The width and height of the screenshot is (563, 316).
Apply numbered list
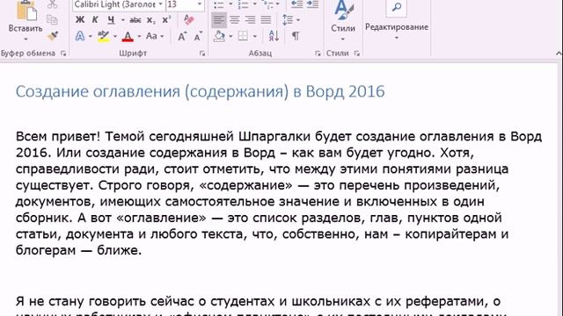tap(243, 4)
